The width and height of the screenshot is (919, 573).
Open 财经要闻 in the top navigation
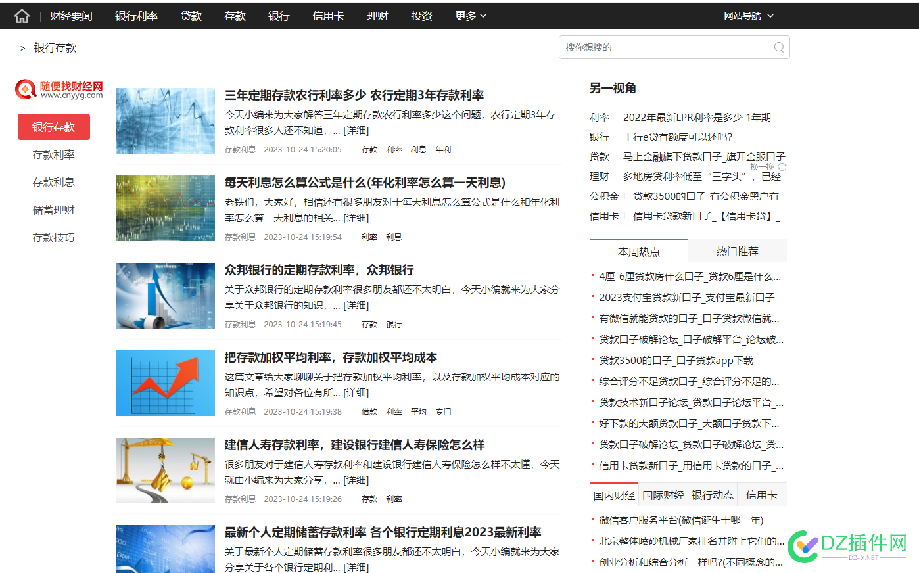point(71,16)
